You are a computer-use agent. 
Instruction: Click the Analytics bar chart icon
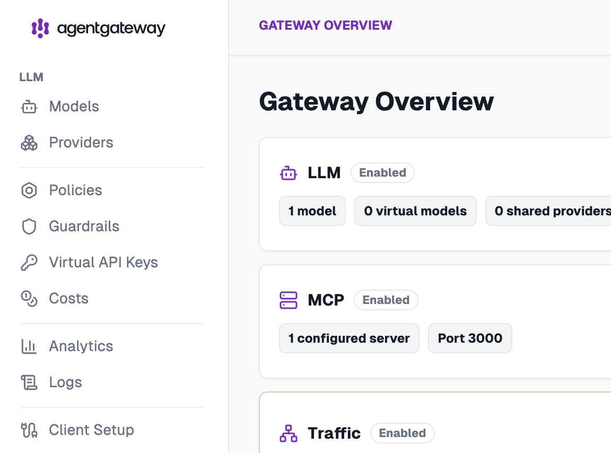point(29,346)
